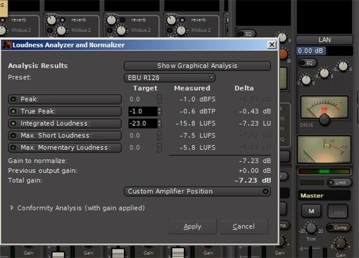This screenshot has height=258, width=359.
Task: Click the -15.8 LUFS measured value
Action: pos(196,123)
